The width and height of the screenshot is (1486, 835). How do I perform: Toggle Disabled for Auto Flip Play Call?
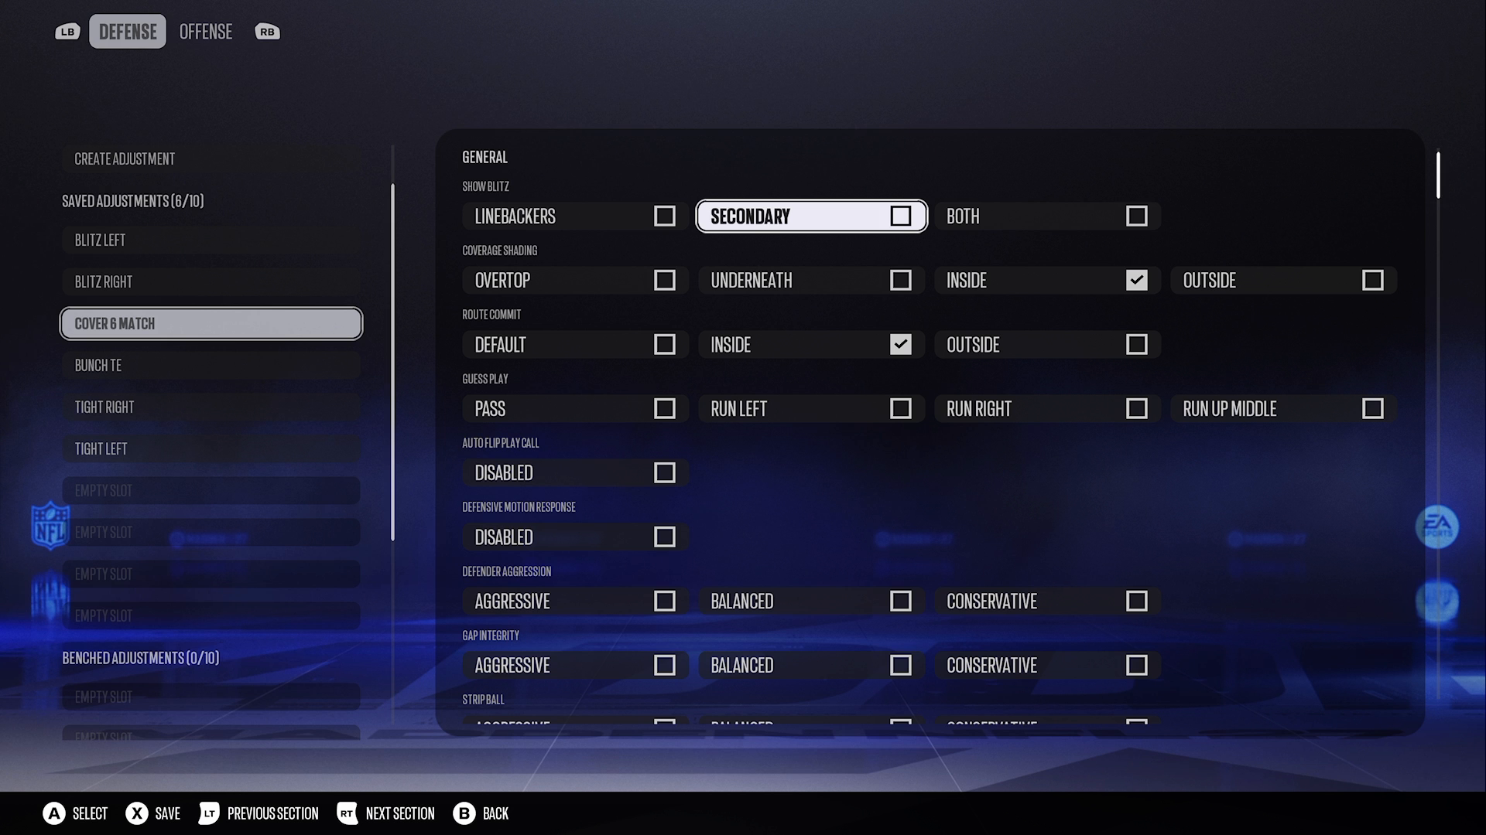click(664, 472)
